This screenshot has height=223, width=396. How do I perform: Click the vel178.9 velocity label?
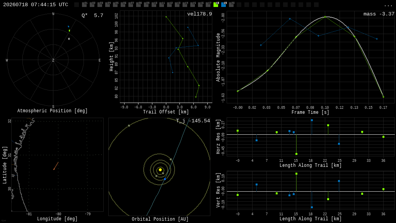pyautogui.click(x=200, y=14)
